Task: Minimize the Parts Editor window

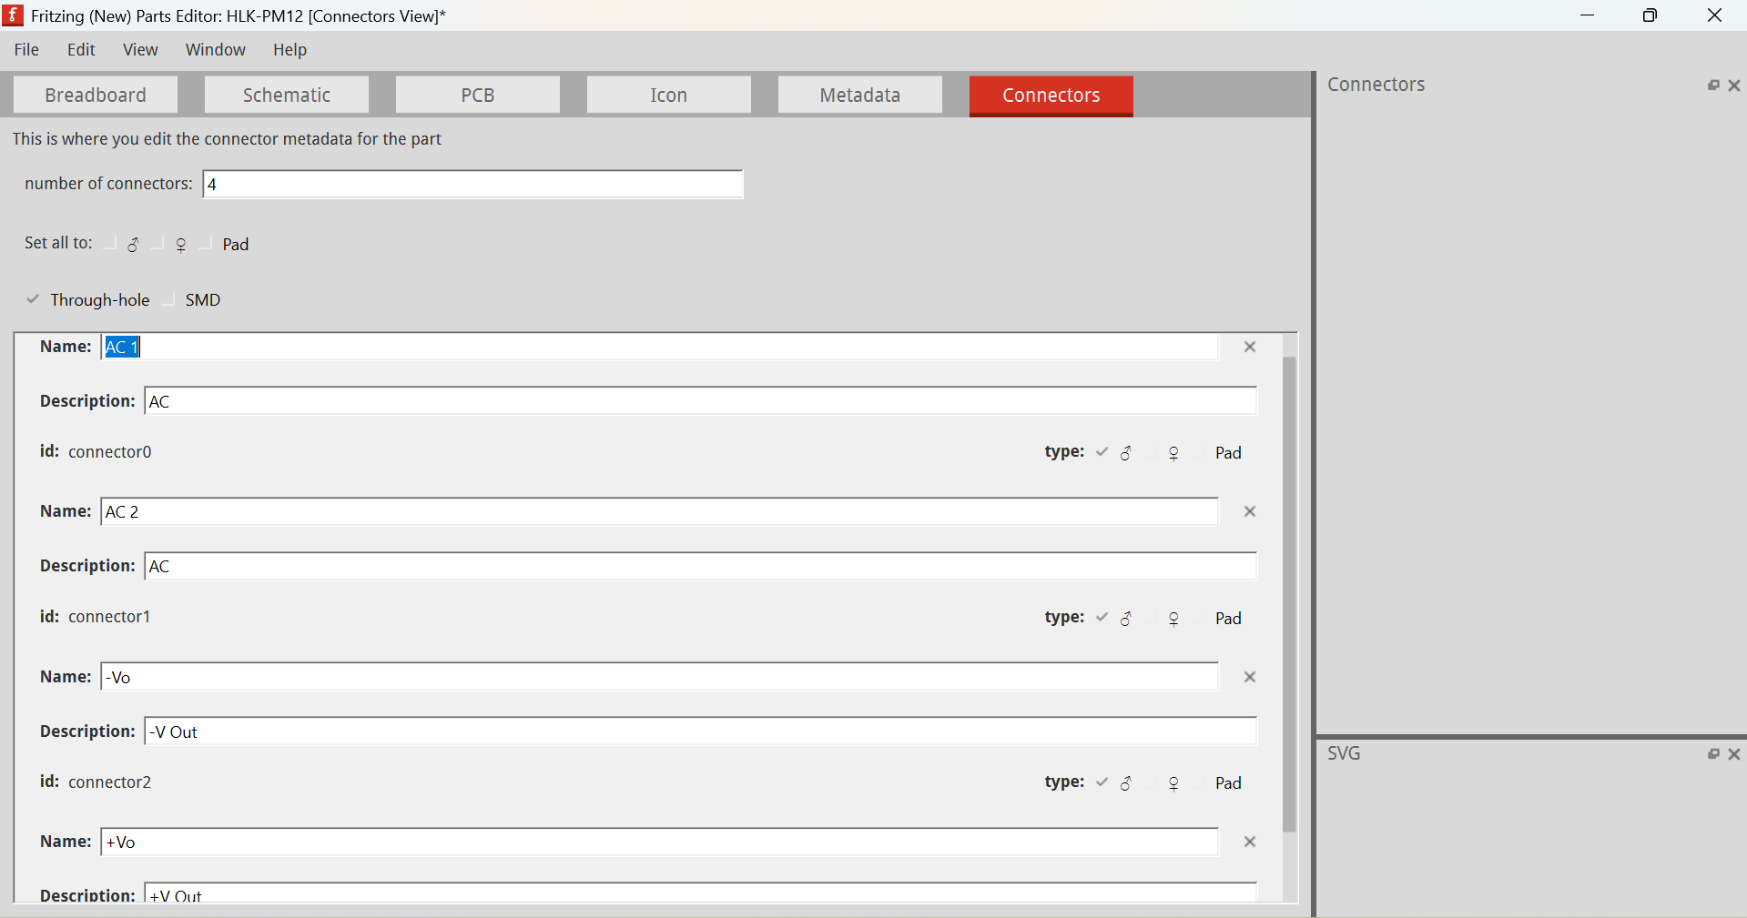Action: pos(1588,15)
